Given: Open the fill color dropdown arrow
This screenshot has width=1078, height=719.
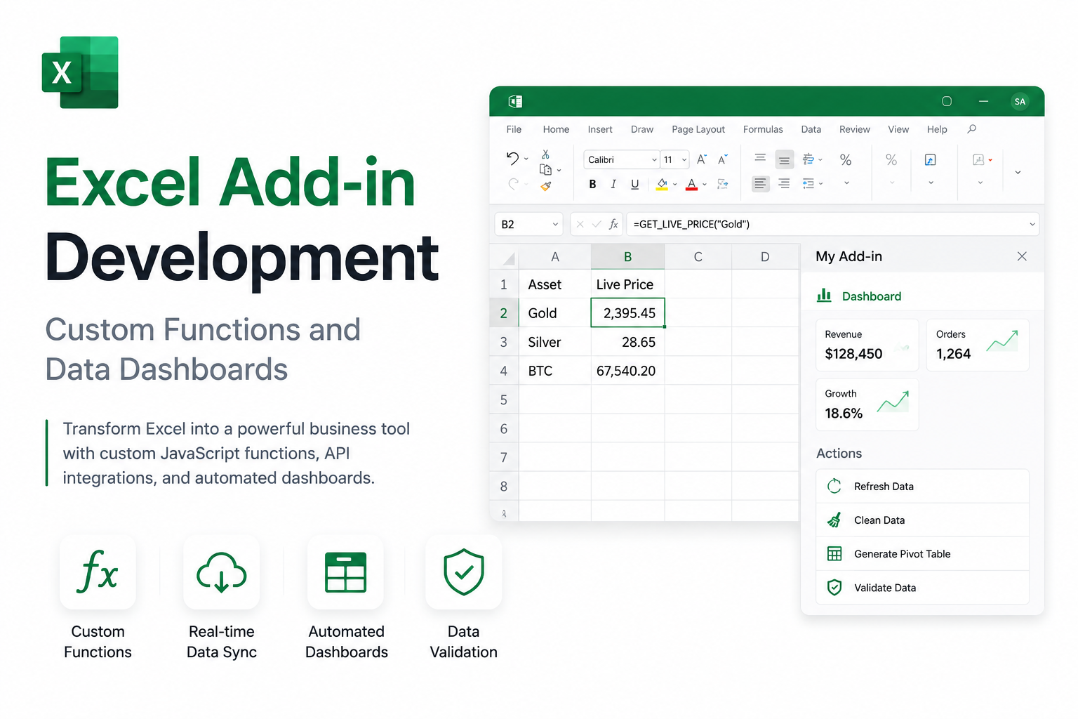Looking at the screenshot, I should (675, 185).
